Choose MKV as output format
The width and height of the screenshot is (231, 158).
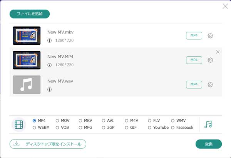point(80,121)
